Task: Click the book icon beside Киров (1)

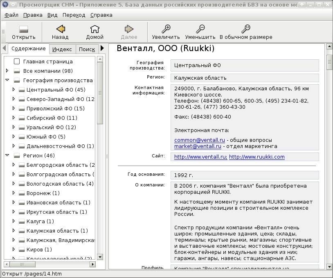Action: 21,249
